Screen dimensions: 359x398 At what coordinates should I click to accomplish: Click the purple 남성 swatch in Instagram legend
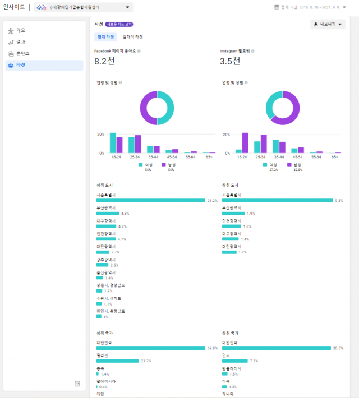(289, 165)
